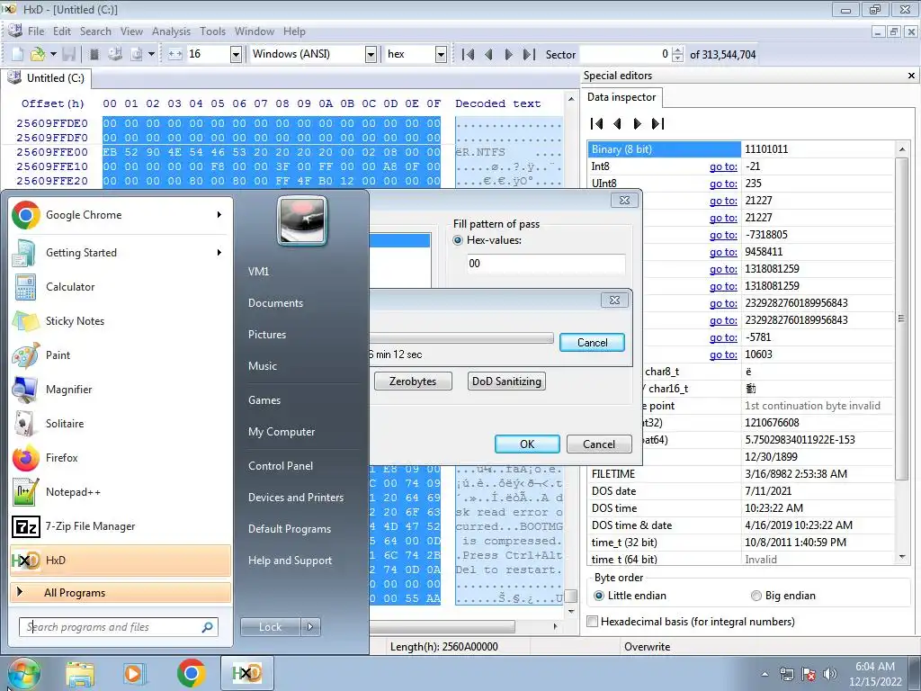The width and height of the screenshot is (921, 691).
Task: Select HxD entry in Start menu
Action: pos(121,560)
